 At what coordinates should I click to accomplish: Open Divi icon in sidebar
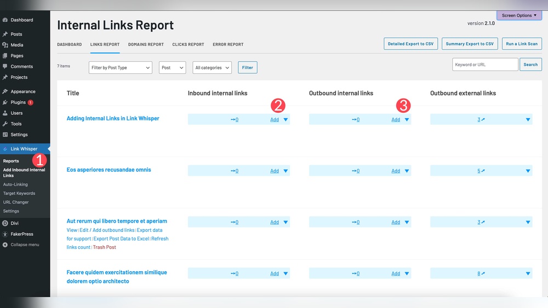5,223
